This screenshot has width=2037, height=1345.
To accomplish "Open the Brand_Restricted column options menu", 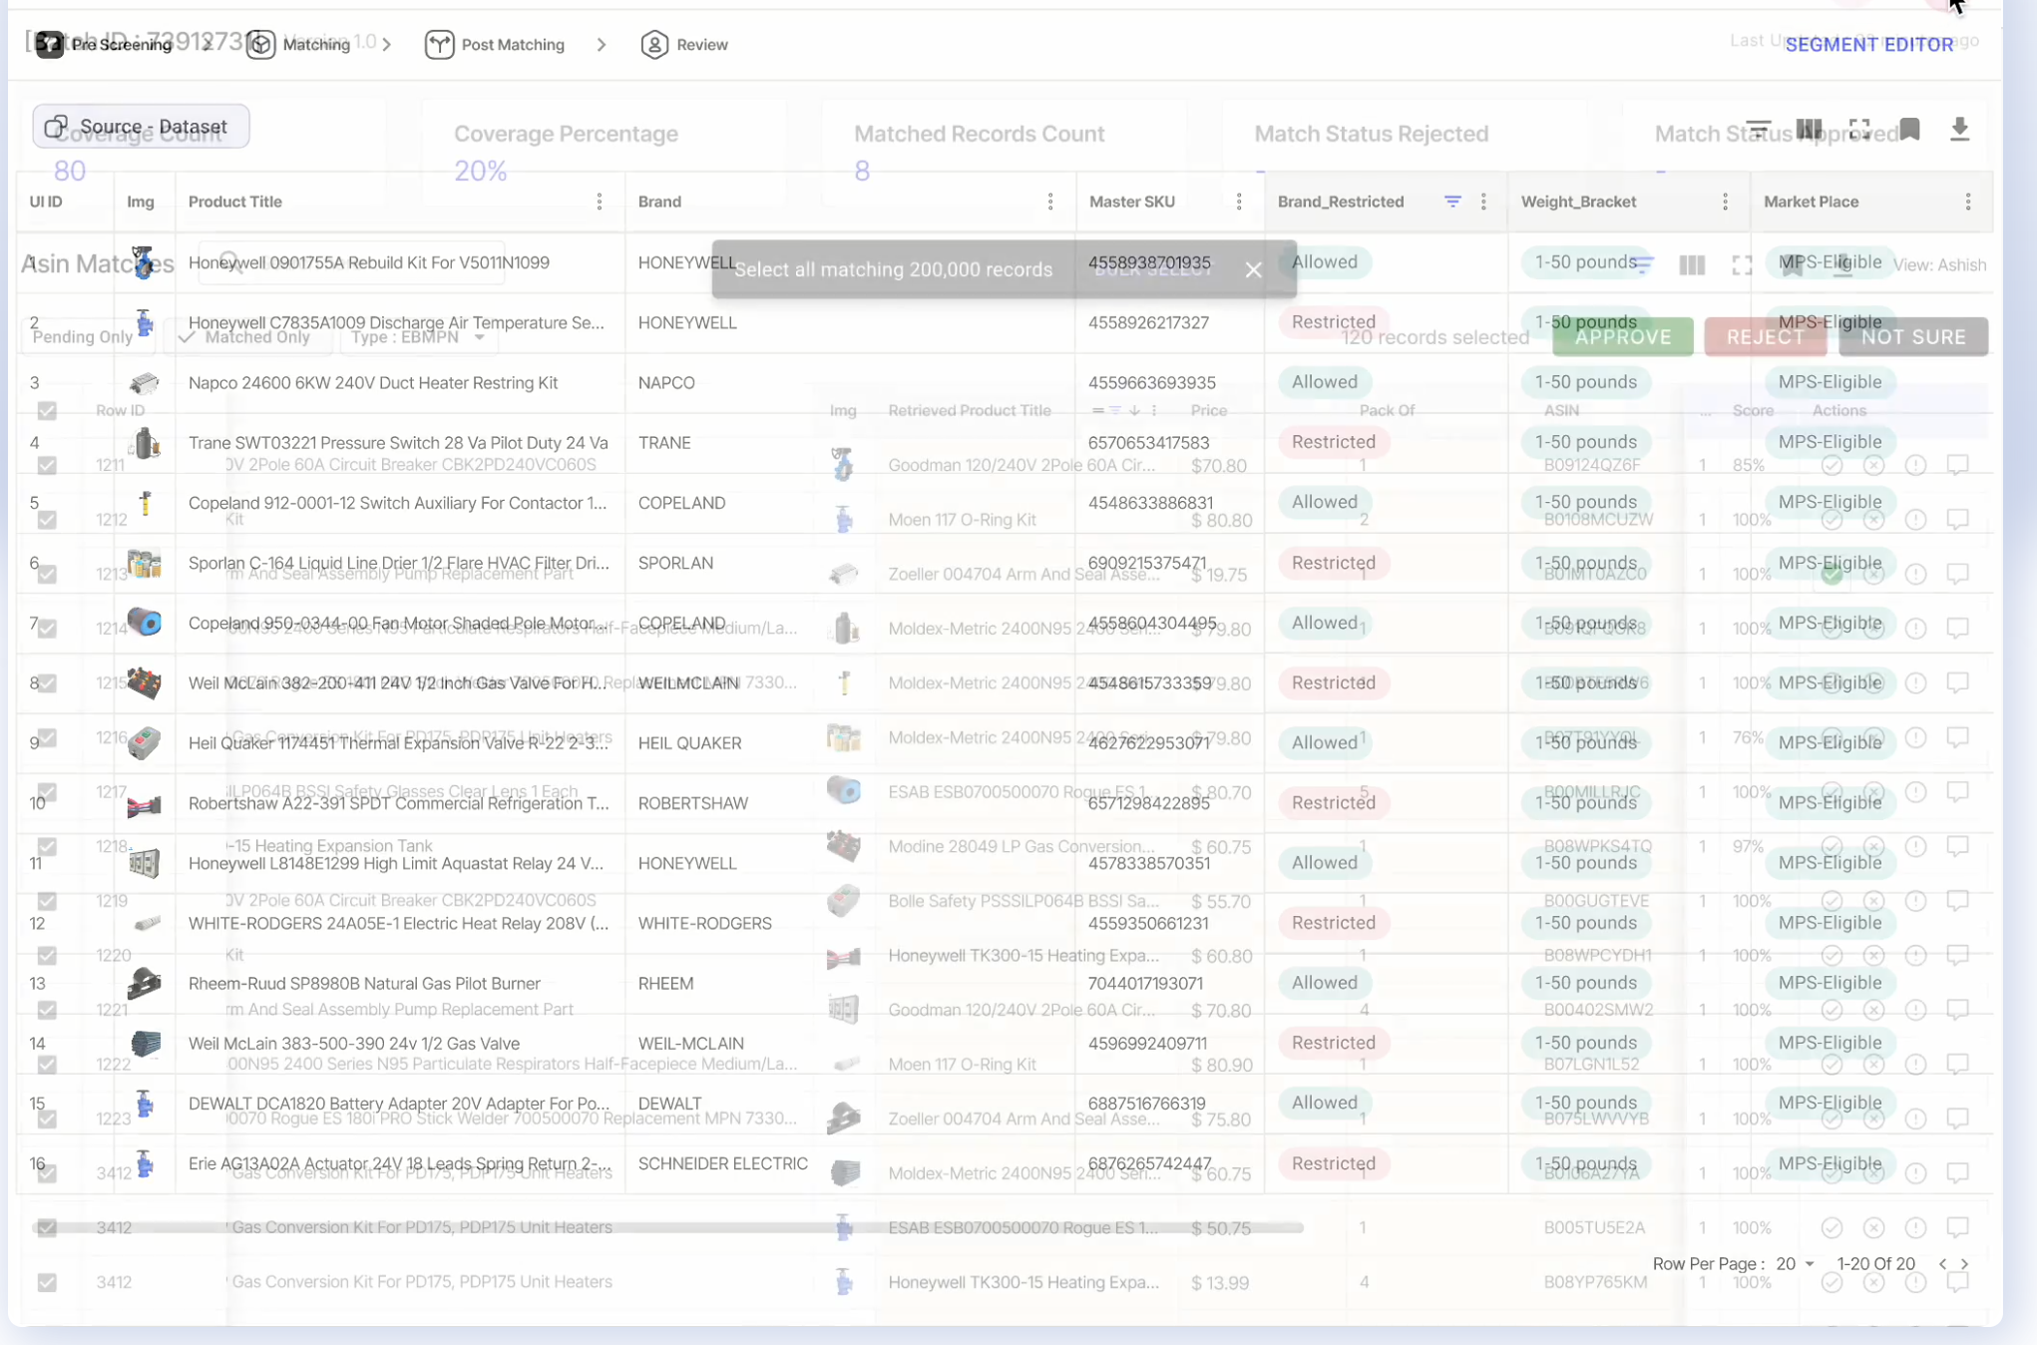I will pos(1483,202).
